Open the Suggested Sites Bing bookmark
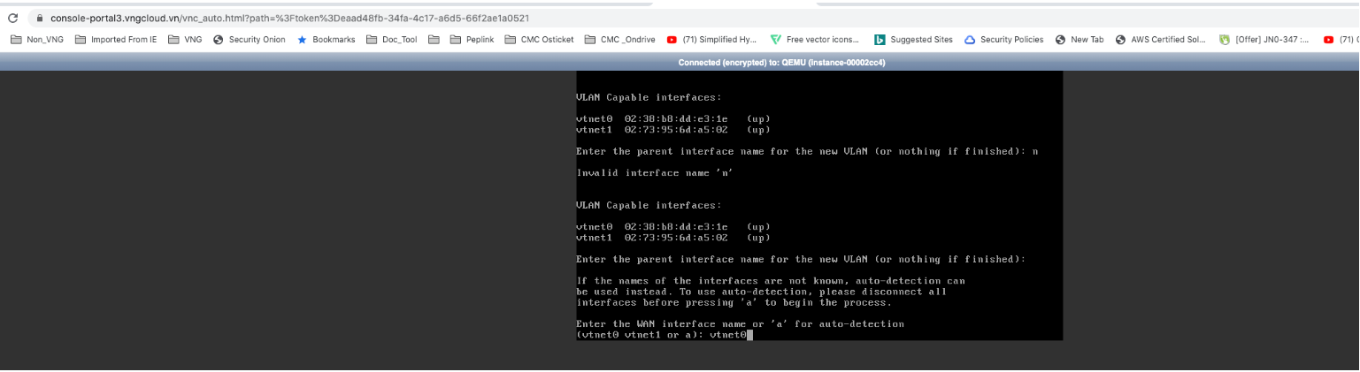Screen dimensions: 1360x372 [x=913, y=40]
